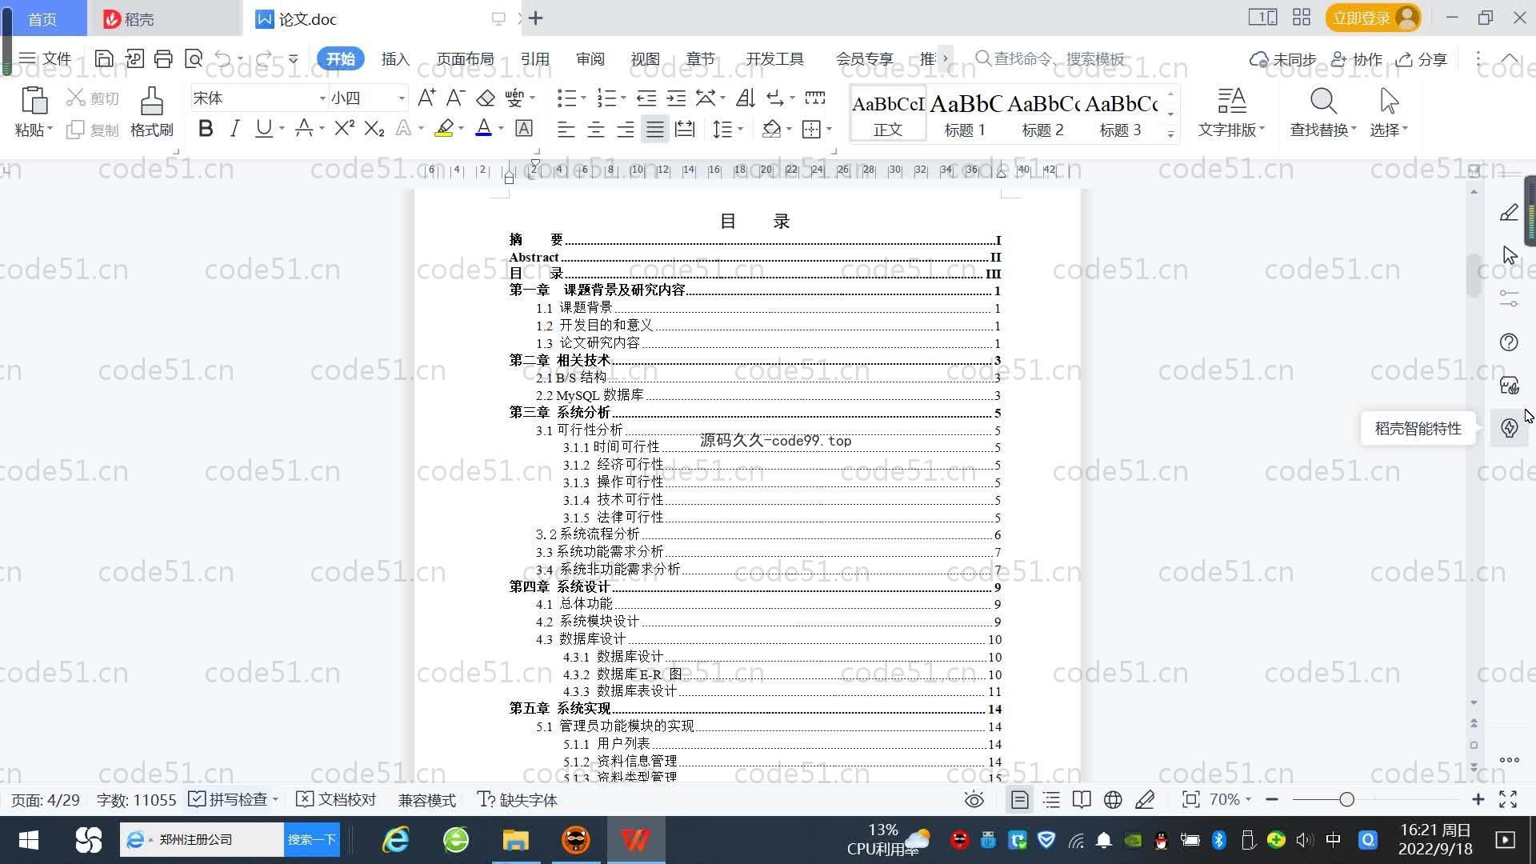The height and width of the screenshot is (864, 1536).
Task: Click the vertical scrollbar thumb
Action: point(1474,275)
